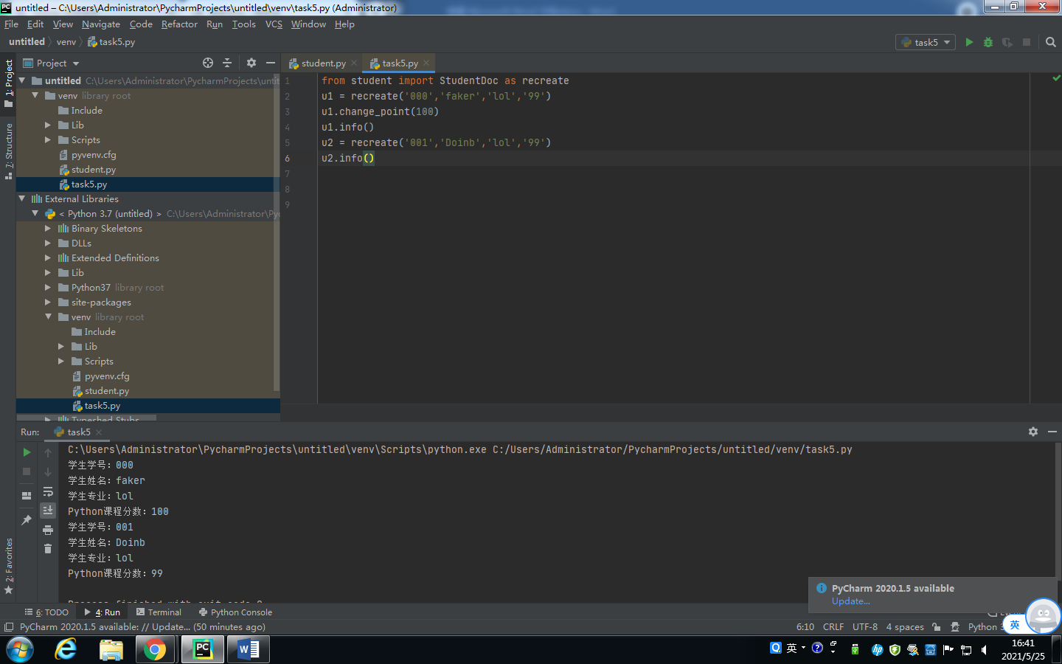Toggle the 4: Run tool window button
This screenshot has height=664, width=1062.
103,612
